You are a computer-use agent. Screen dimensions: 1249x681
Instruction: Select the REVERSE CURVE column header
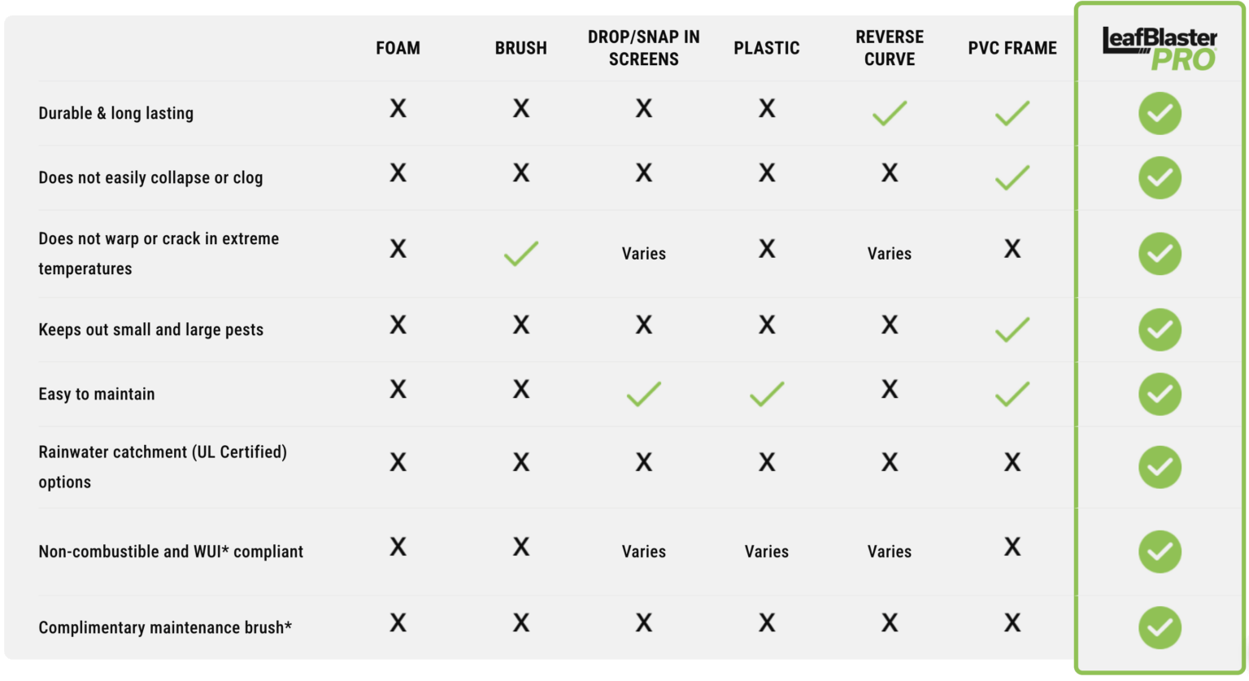[890, 48]
